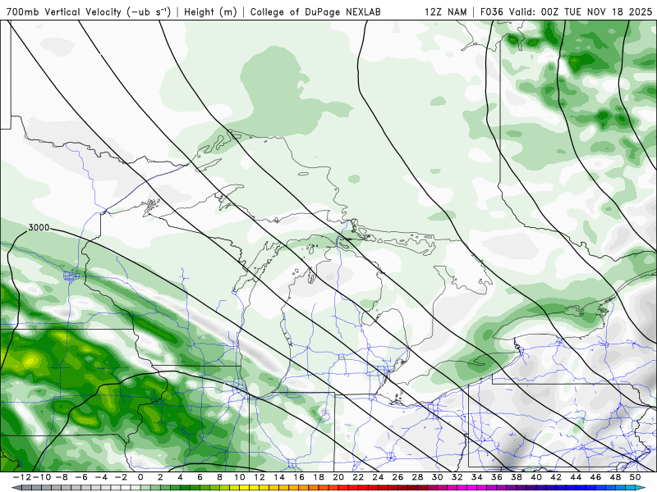
Task: Click the 20 colorbar scale label
Action: [x=338, y=477]
